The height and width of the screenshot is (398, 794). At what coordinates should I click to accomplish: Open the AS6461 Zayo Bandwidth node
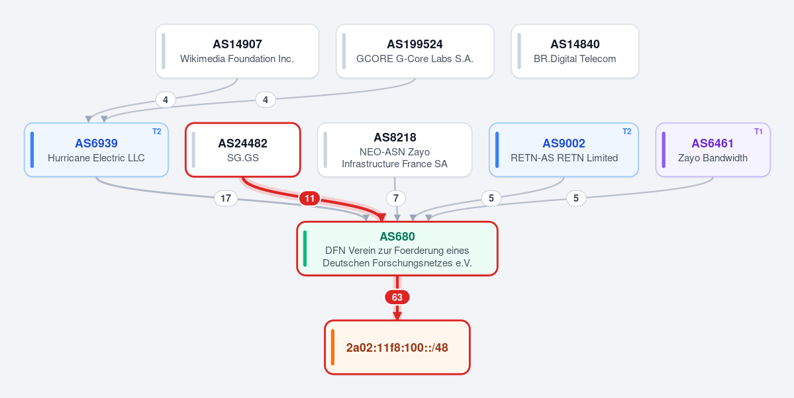tap(713, 150)
